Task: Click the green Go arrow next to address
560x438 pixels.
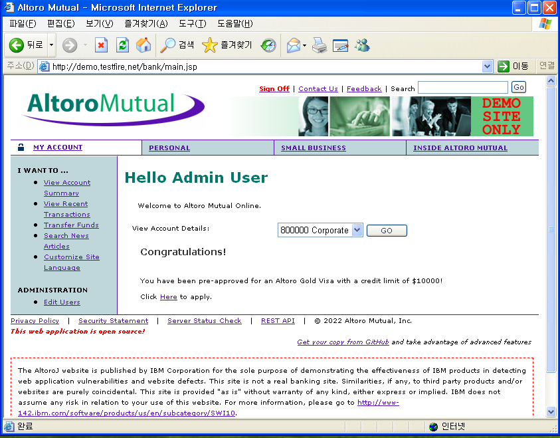Action: tap(504, 66)
